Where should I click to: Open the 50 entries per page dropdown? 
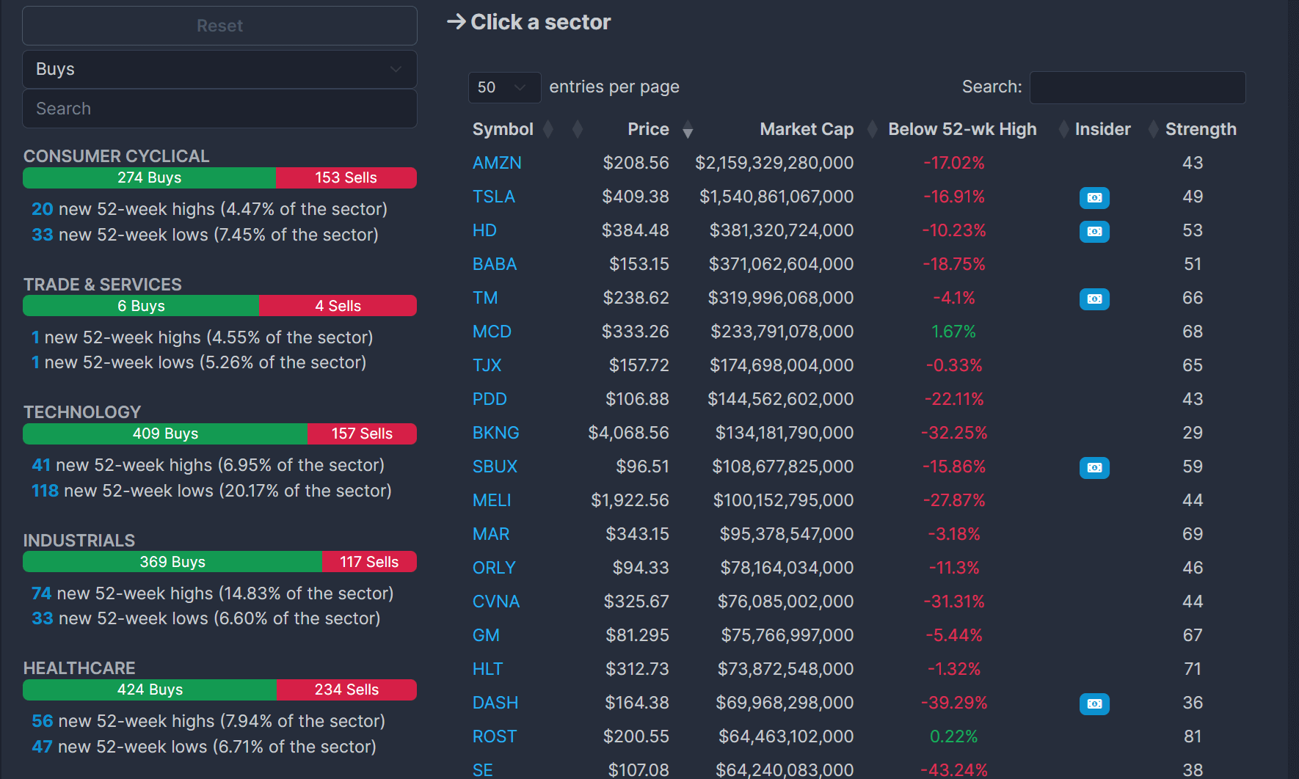504,87
